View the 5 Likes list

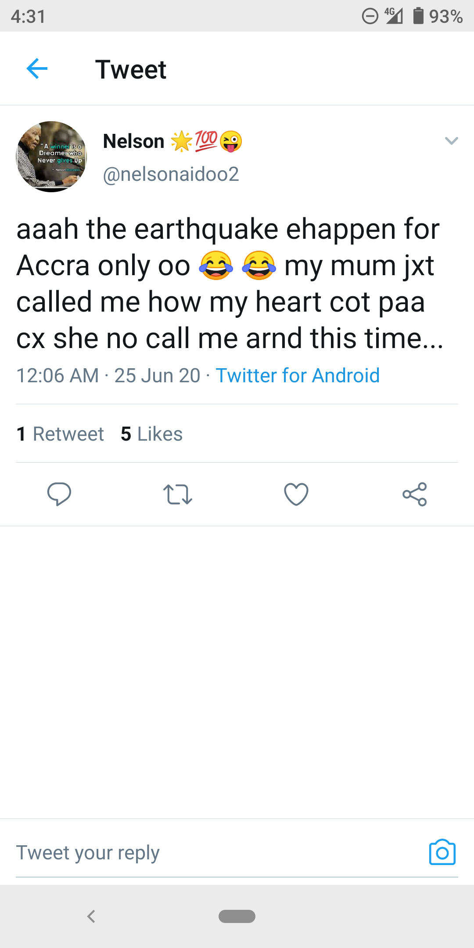coord(151,434)
